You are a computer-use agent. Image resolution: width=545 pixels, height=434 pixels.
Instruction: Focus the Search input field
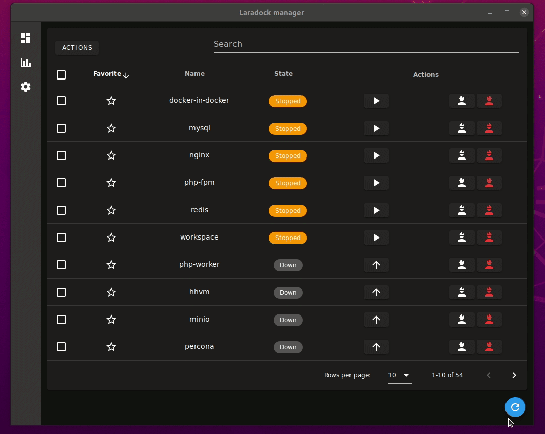pyautogui.click(x=366, y=44)
